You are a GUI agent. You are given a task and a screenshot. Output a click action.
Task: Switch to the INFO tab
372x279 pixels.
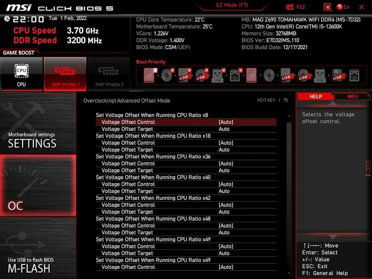352,96
